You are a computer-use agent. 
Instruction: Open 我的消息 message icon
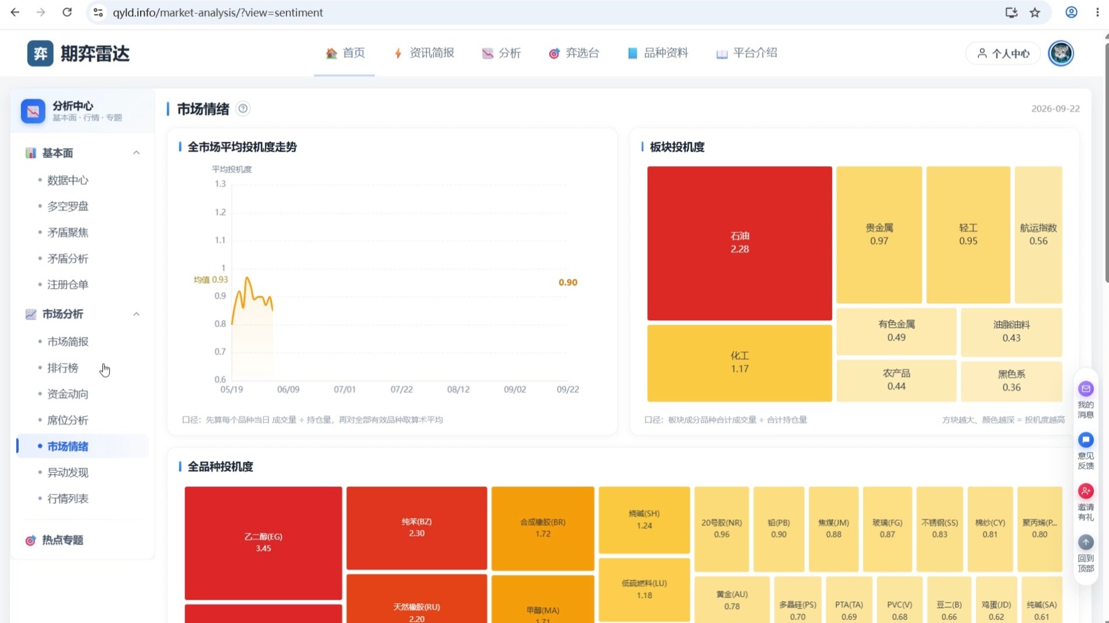click(1086, 388)
